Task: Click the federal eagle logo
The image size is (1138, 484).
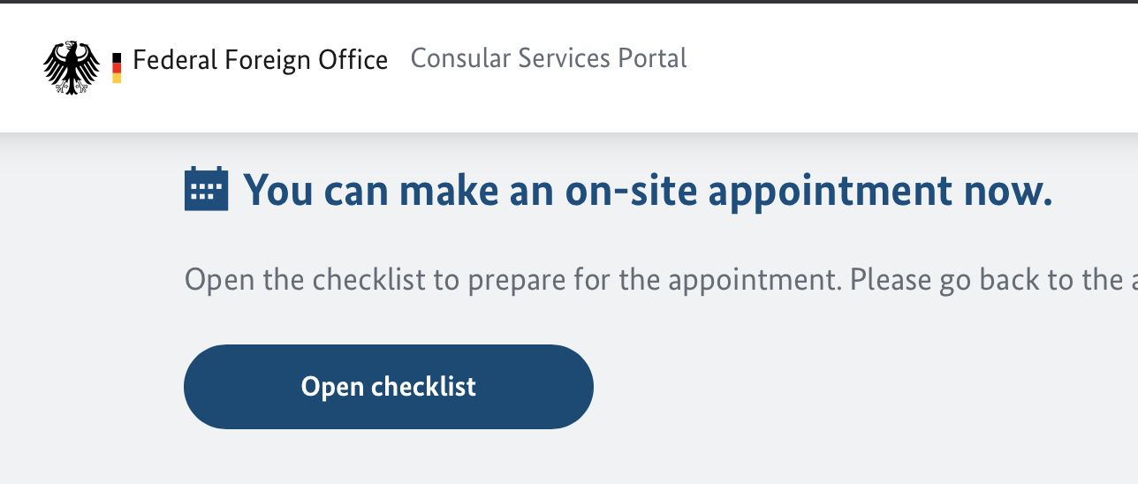Action: (x=72, y=67)
